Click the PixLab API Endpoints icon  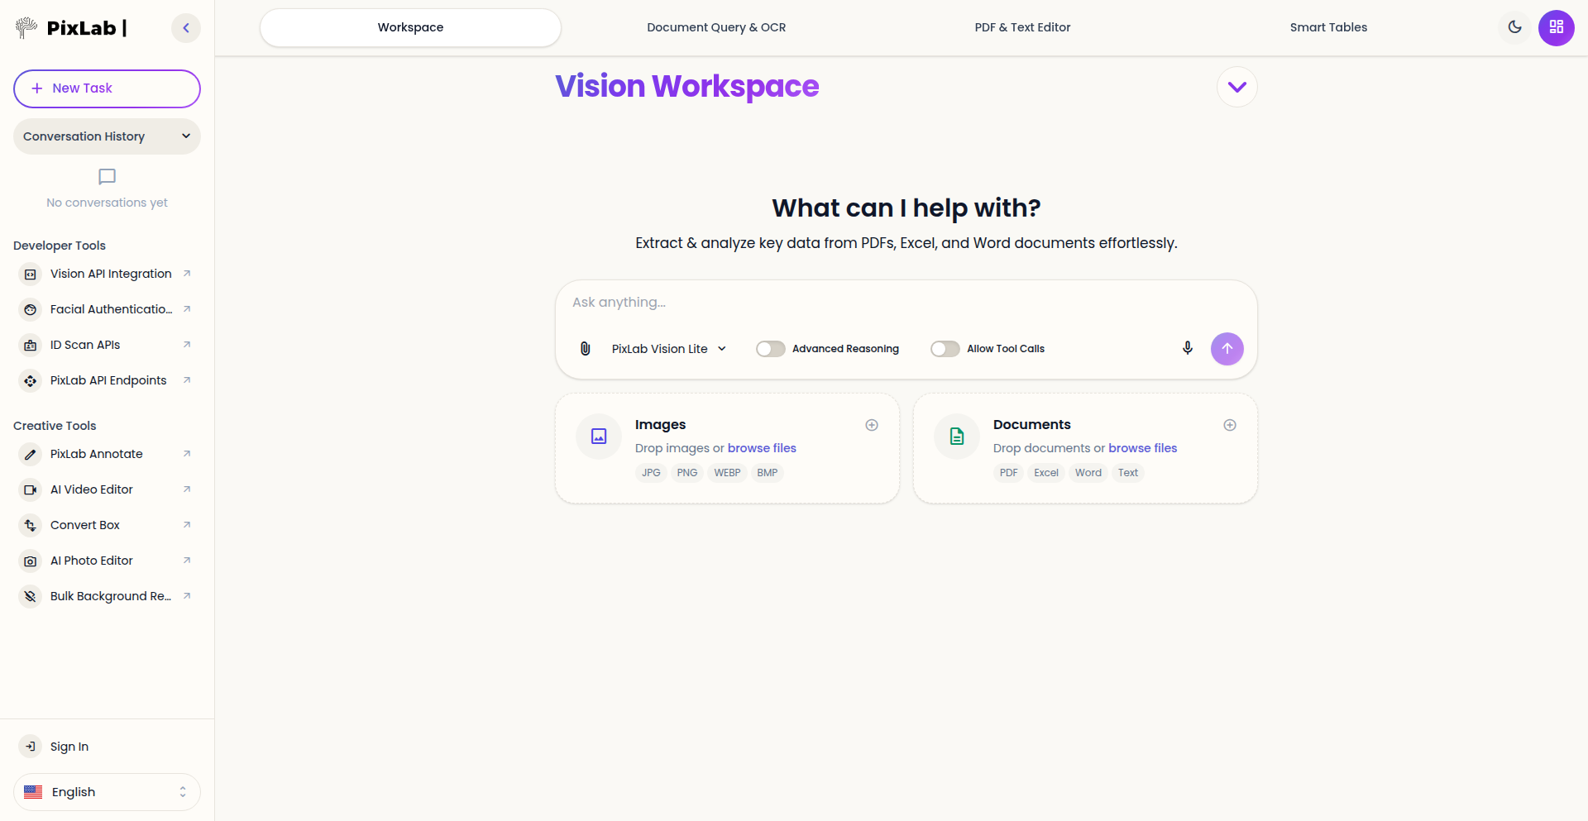(x=31, y=380)
